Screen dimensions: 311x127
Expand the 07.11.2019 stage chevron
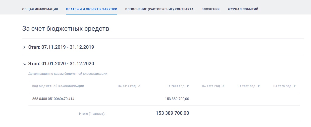(24, 47)
